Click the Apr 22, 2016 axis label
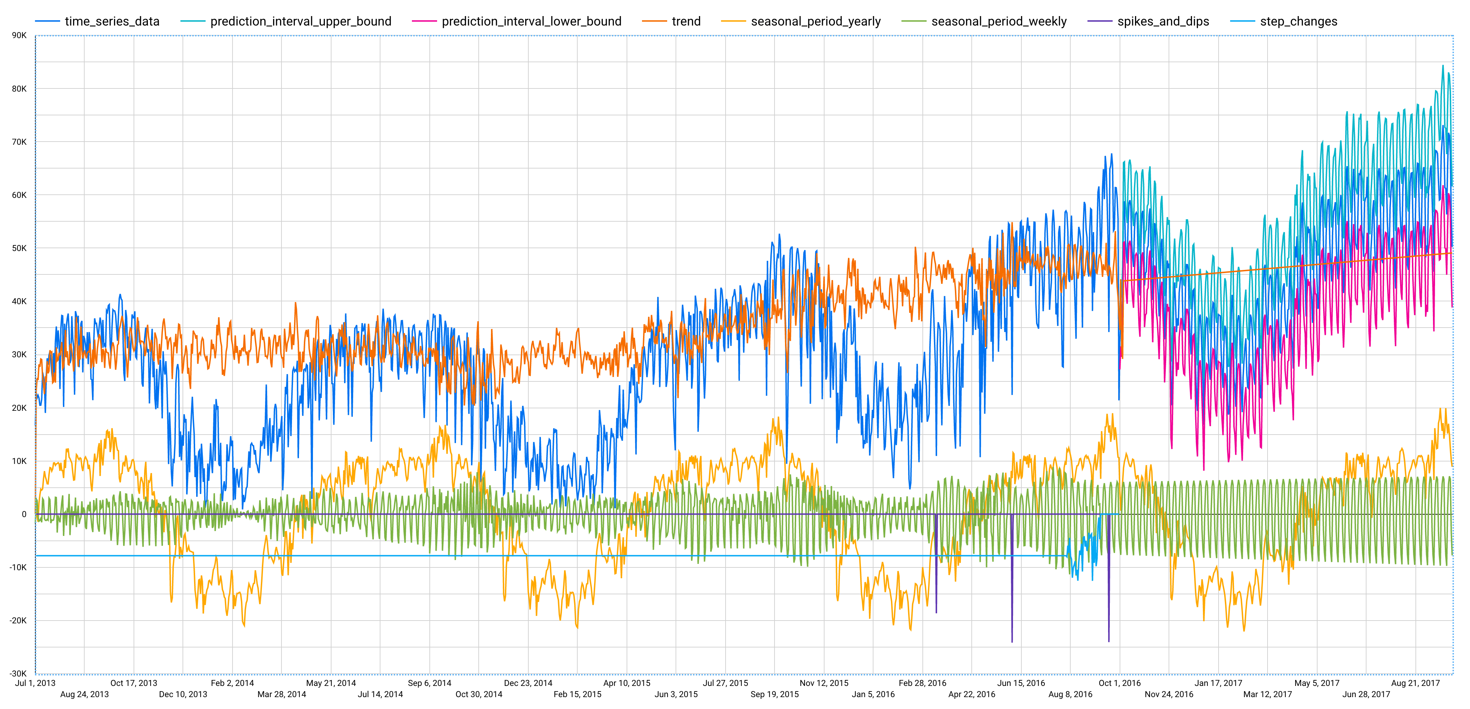1470x709 pixels. click(x=972, y=694)
